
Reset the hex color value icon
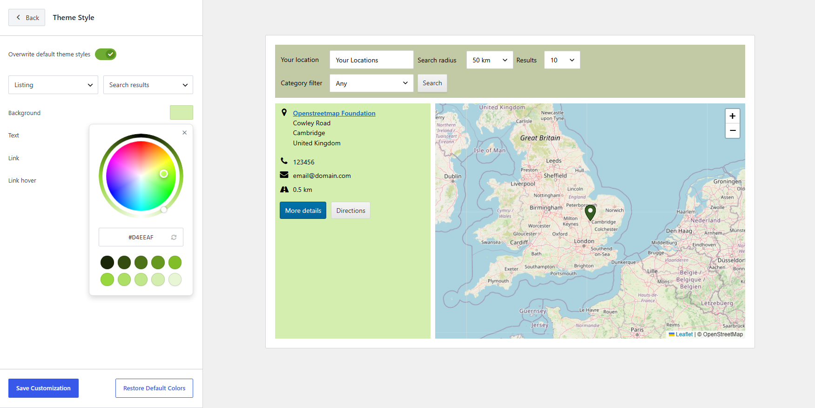pyautogui.click(x=174, y=237)
